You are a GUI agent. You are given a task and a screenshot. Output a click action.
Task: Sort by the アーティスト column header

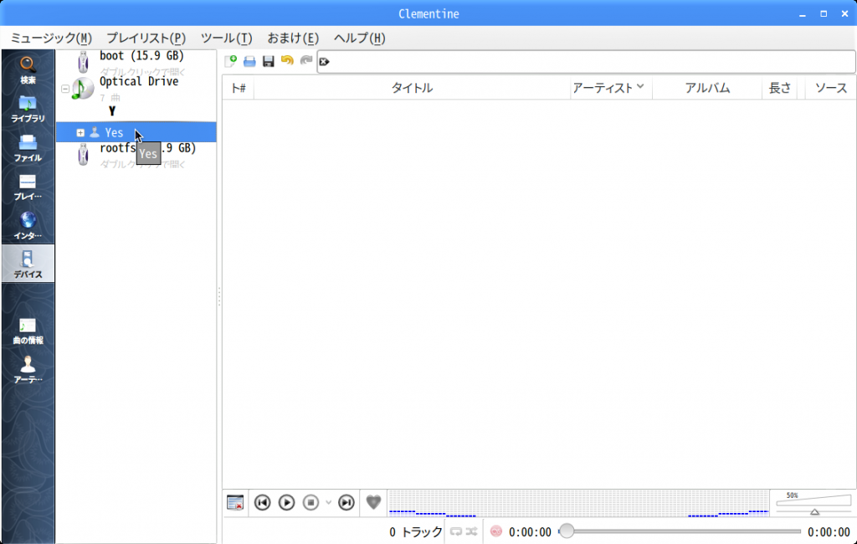click(x=611, y=88)
